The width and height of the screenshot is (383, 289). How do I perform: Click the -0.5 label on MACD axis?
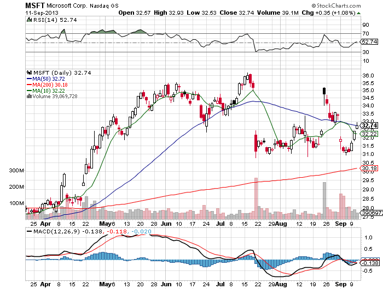click(x=367, y=271)
